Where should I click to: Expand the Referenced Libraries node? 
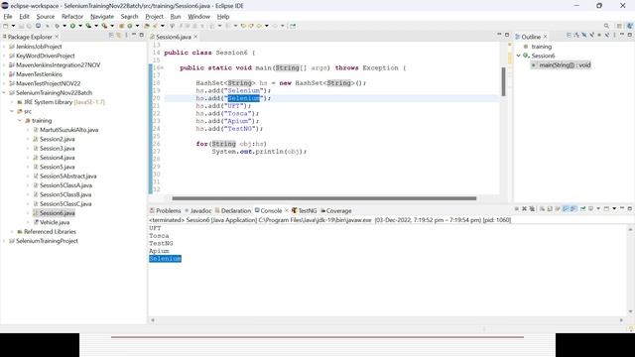12,231
